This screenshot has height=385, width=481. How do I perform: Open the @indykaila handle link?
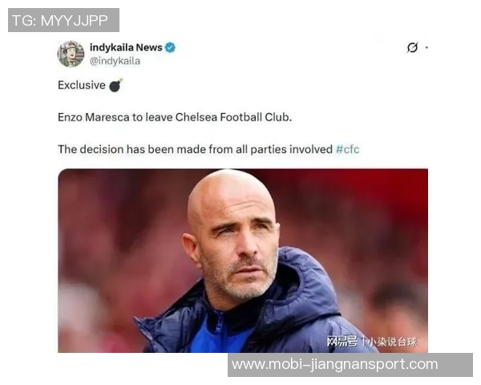tap(115, 61)
